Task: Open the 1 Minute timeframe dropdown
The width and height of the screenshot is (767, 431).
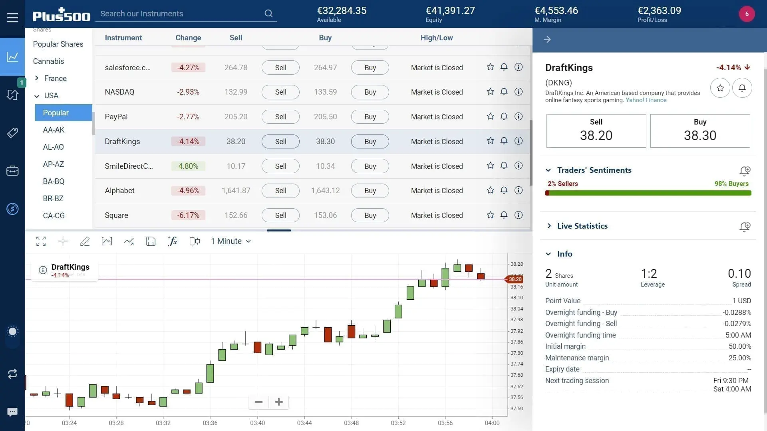Action: (231, 241)
